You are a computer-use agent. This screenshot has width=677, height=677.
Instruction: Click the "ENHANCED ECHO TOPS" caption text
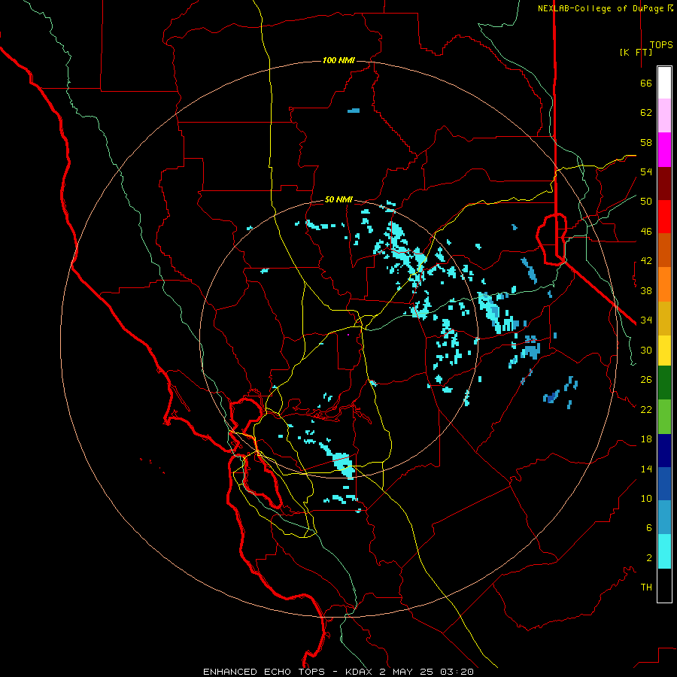pyautogui.click(x=264, y=672)
